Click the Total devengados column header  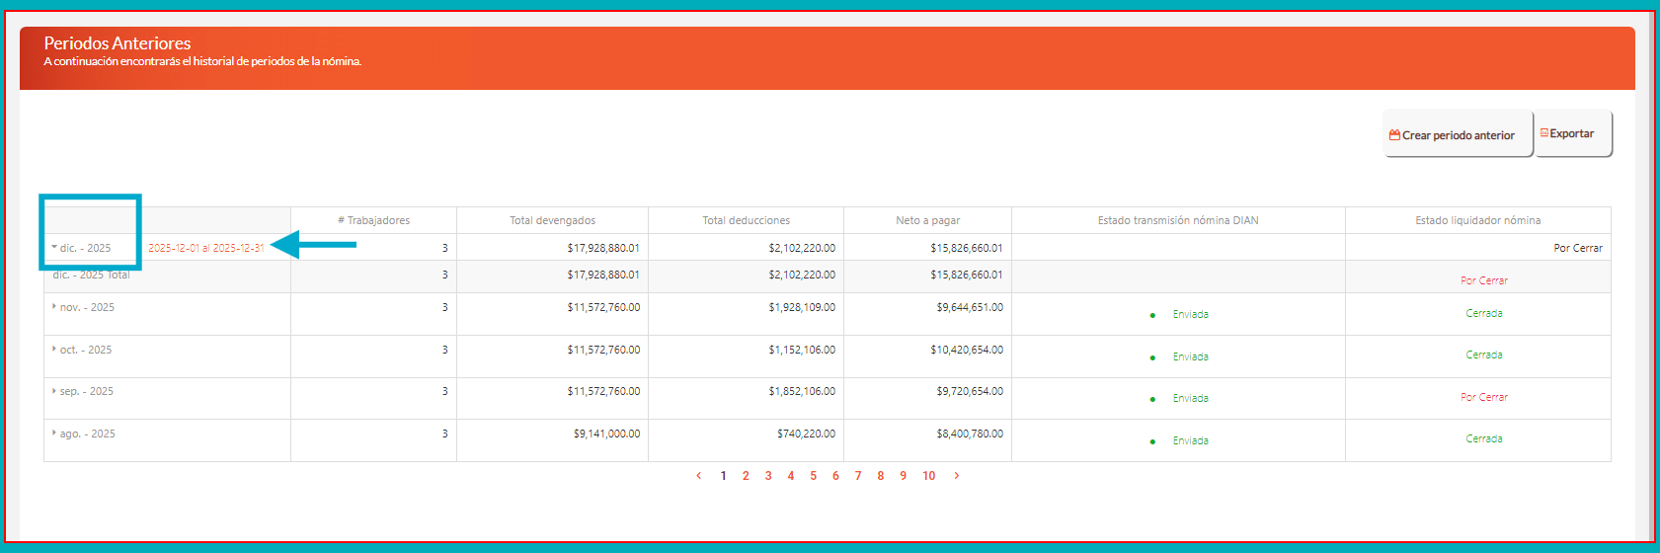552,220
